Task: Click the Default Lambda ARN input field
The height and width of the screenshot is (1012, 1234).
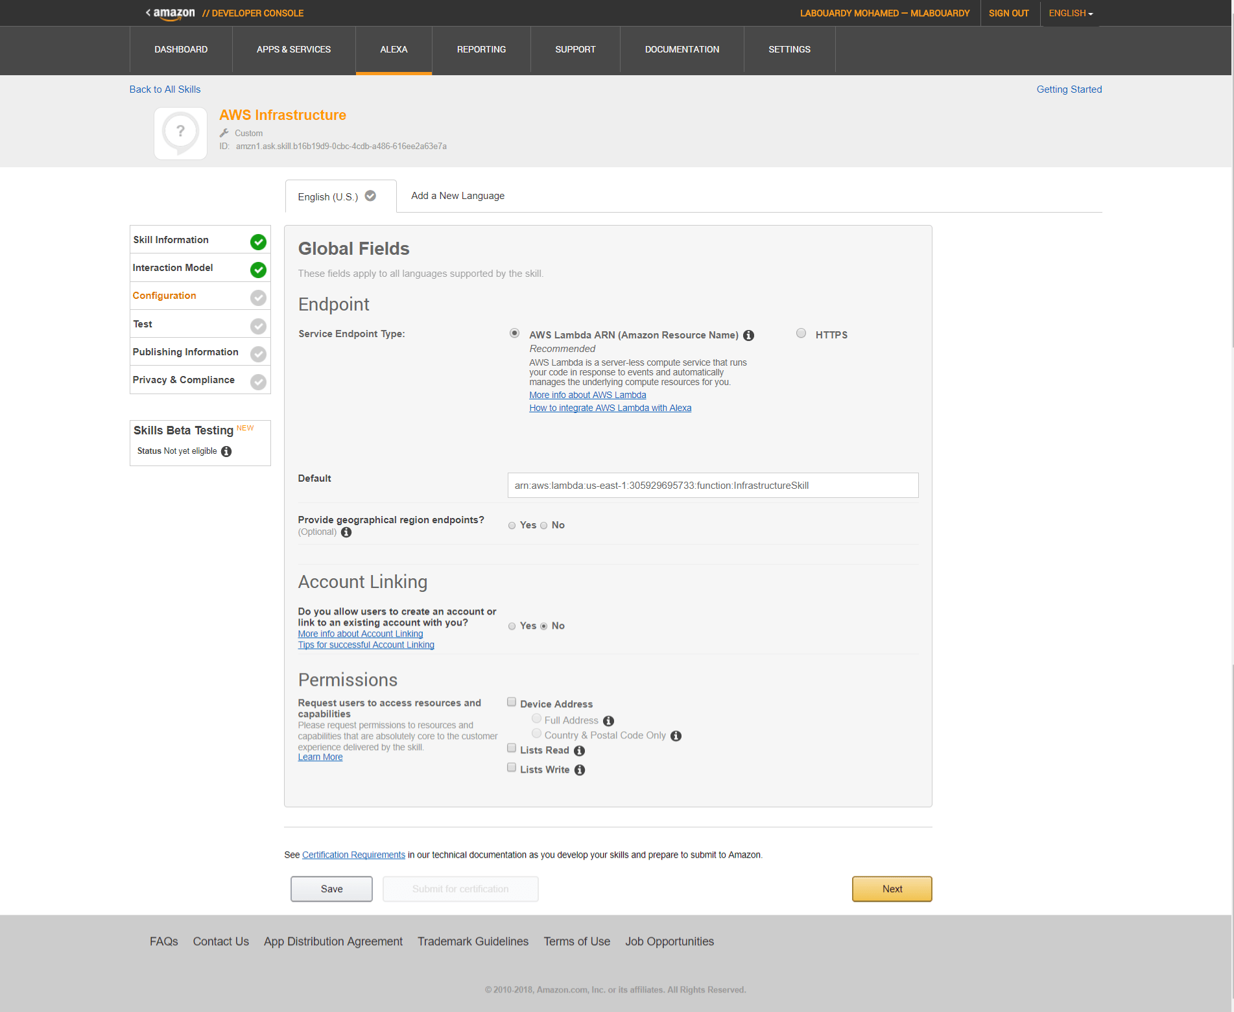Action: (x=713, y=486)
